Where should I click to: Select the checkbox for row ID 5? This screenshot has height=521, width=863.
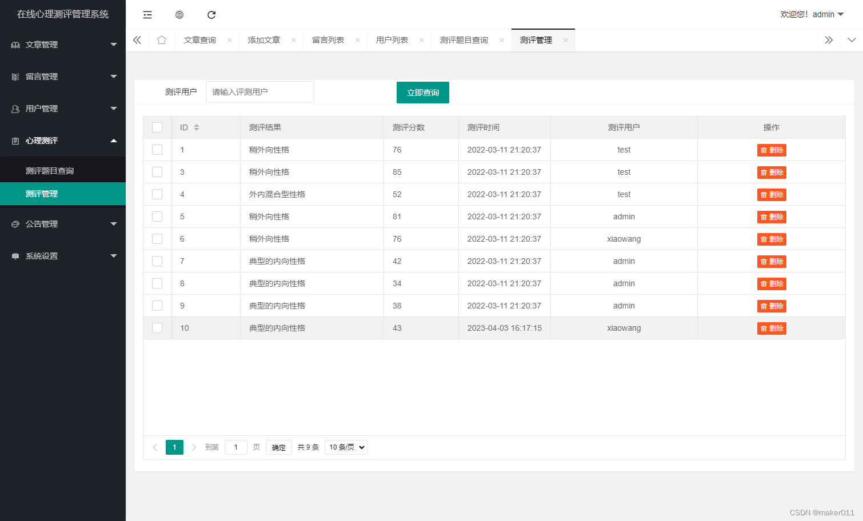pos(157,217)
